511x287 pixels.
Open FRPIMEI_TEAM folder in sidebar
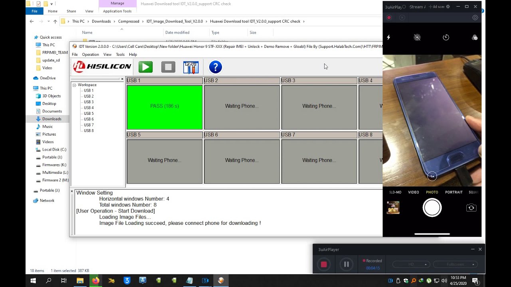click(x=55, y=53)
